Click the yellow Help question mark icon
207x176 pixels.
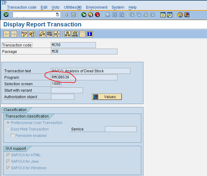pyautogui.click(x=180, y=15)
